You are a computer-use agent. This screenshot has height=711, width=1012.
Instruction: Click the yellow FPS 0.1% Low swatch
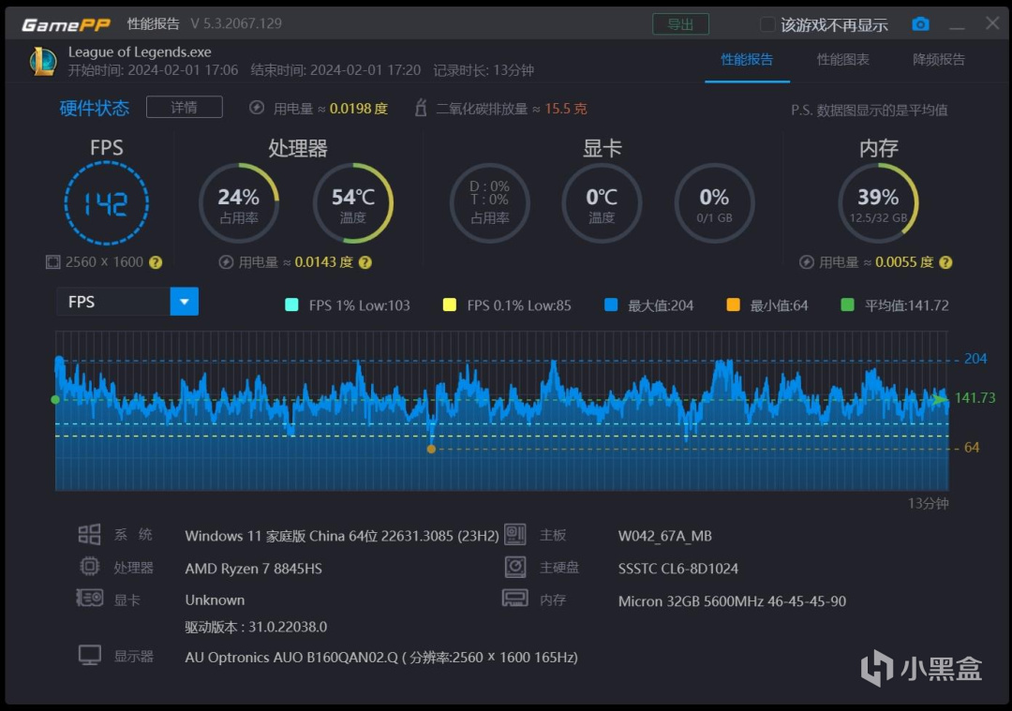pos(449,304)
